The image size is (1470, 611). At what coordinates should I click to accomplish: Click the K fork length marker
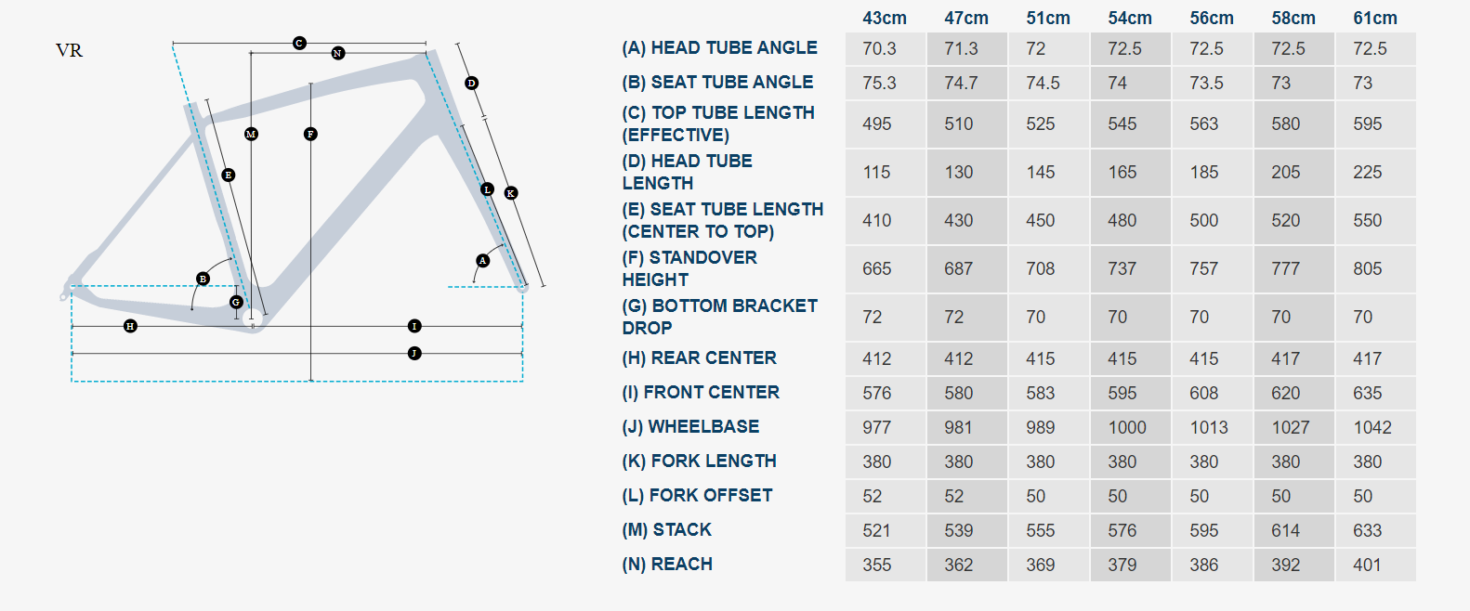coord(510,193)
